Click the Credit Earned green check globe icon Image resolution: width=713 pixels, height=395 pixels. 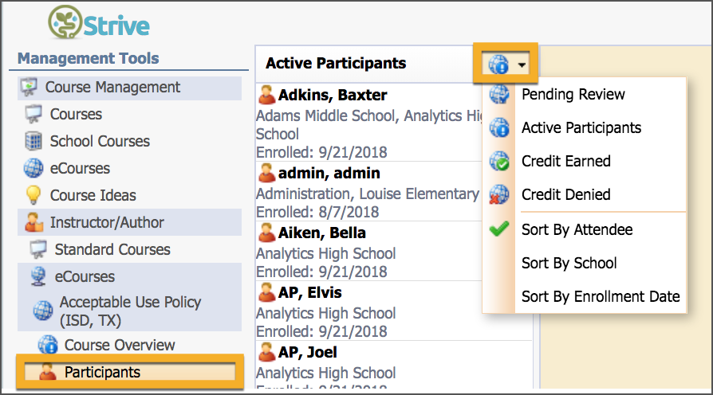tap(498, 161)
